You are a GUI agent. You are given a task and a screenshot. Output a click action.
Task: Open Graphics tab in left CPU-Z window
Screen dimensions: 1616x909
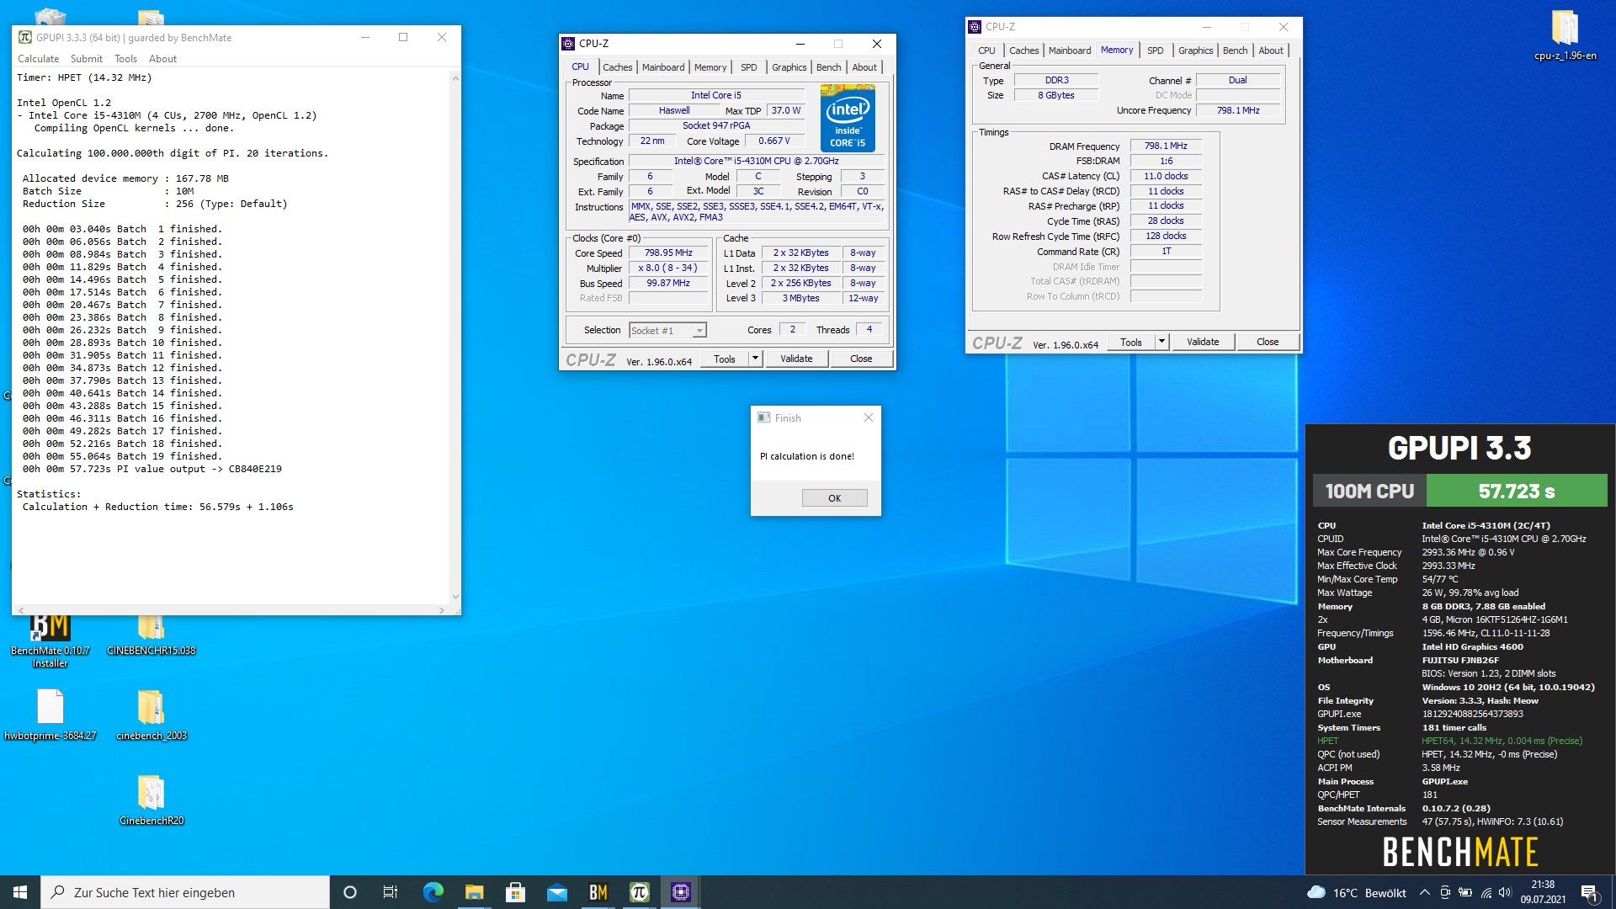pos(789,67)
